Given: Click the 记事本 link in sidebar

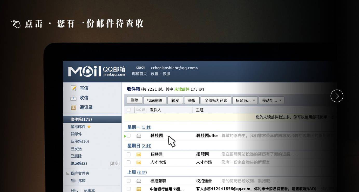Looking at the screenshot, I should click(x=89, y=190).
